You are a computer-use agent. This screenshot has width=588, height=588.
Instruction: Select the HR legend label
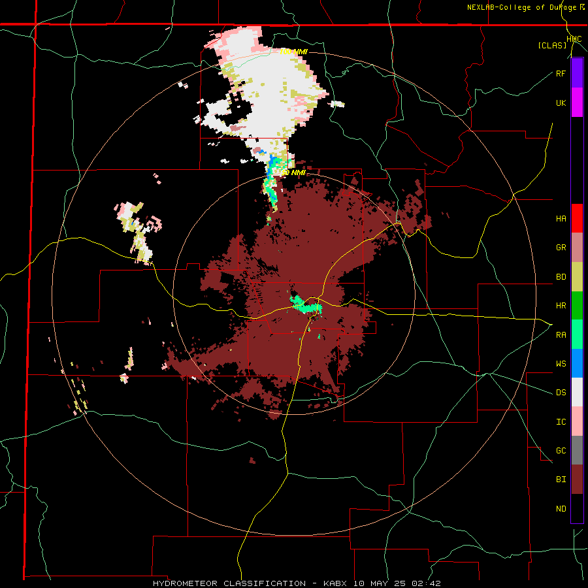[x=561, y=306]
